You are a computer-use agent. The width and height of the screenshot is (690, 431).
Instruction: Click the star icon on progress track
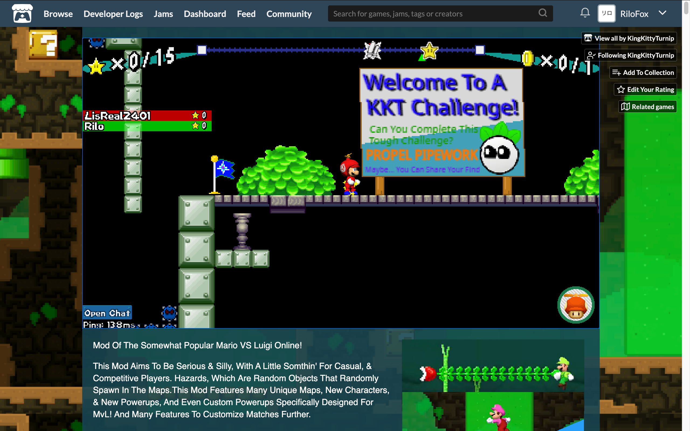(x=429, y=51)
